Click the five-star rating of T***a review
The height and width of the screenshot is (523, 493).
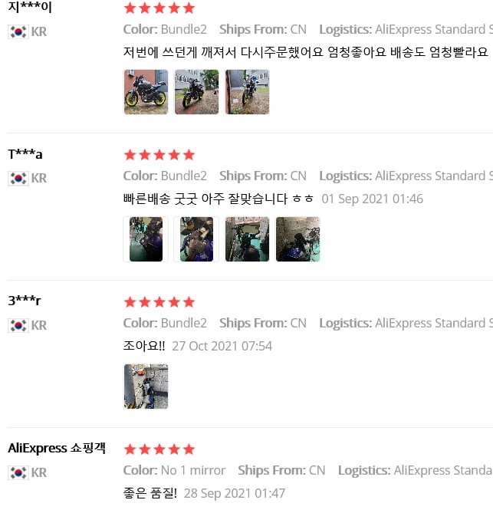(159, 155)
